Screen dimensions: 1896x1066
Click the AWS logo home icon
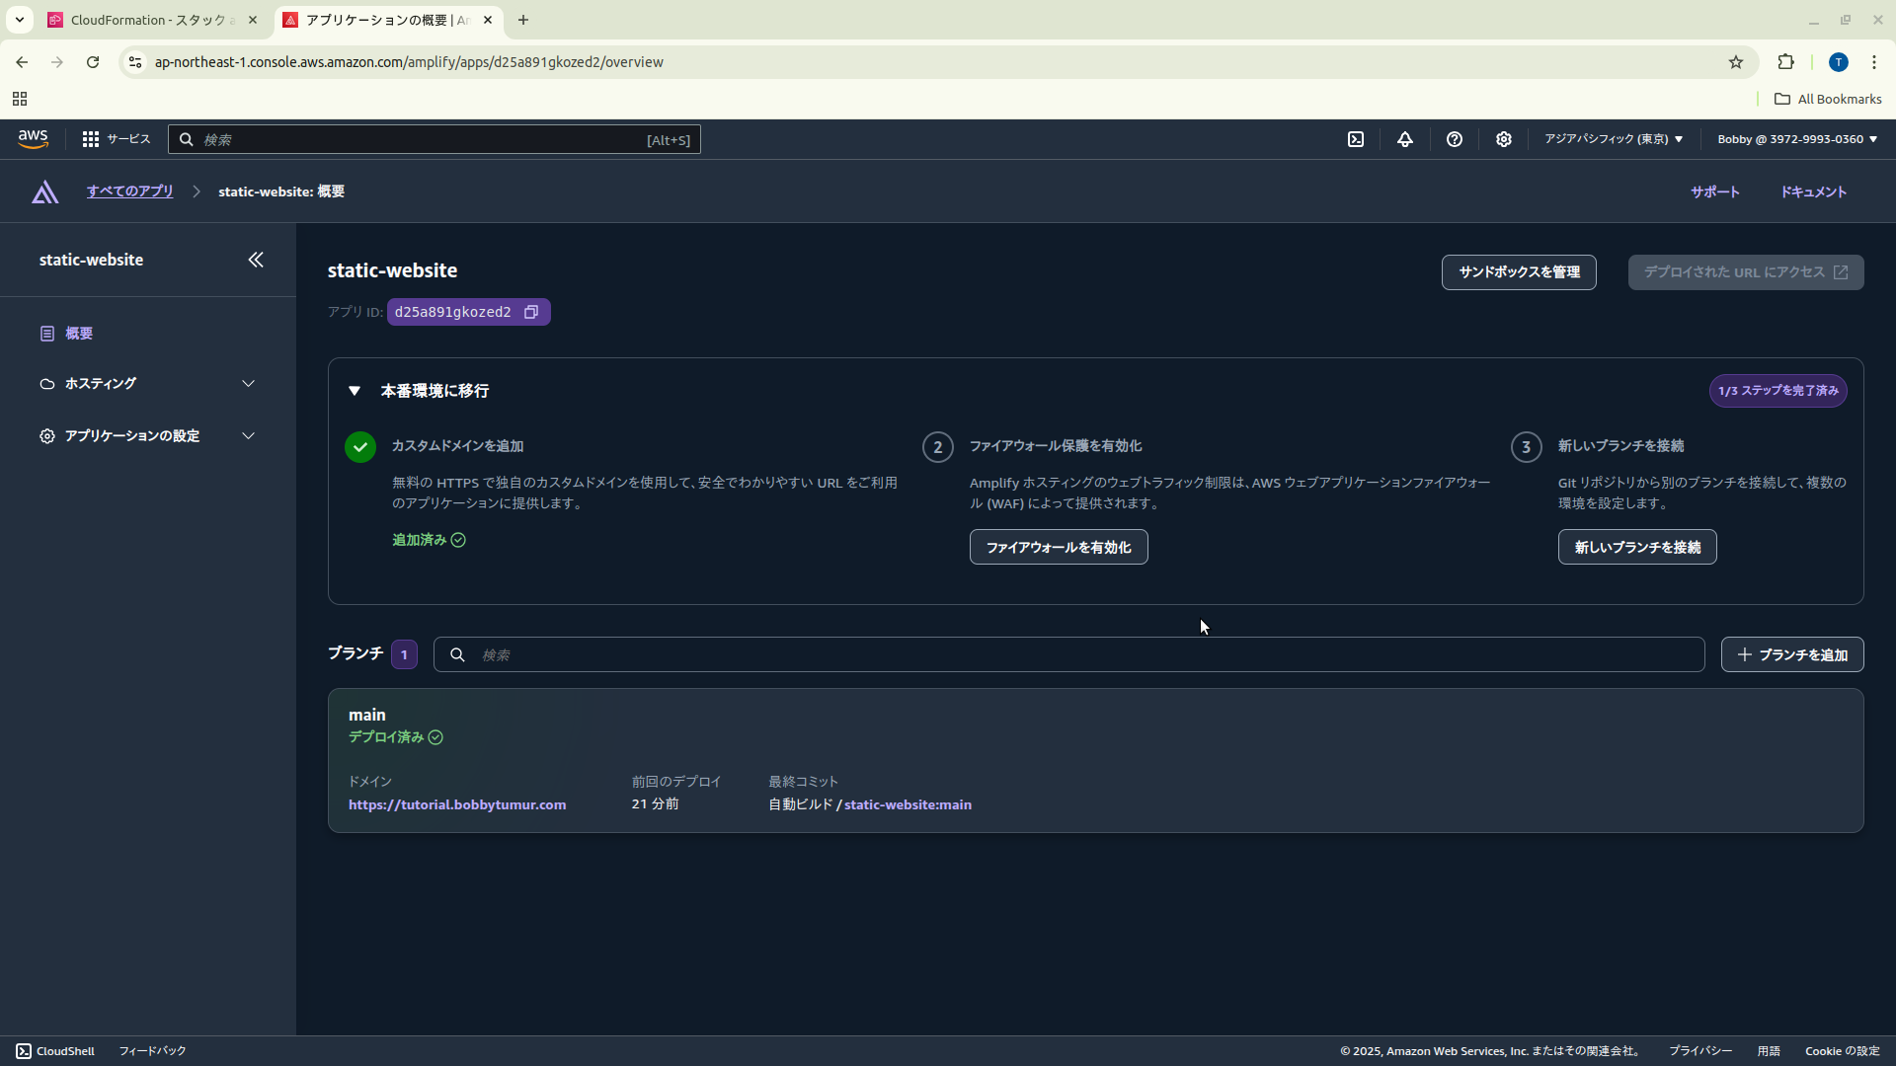click(x=33, y=139)
